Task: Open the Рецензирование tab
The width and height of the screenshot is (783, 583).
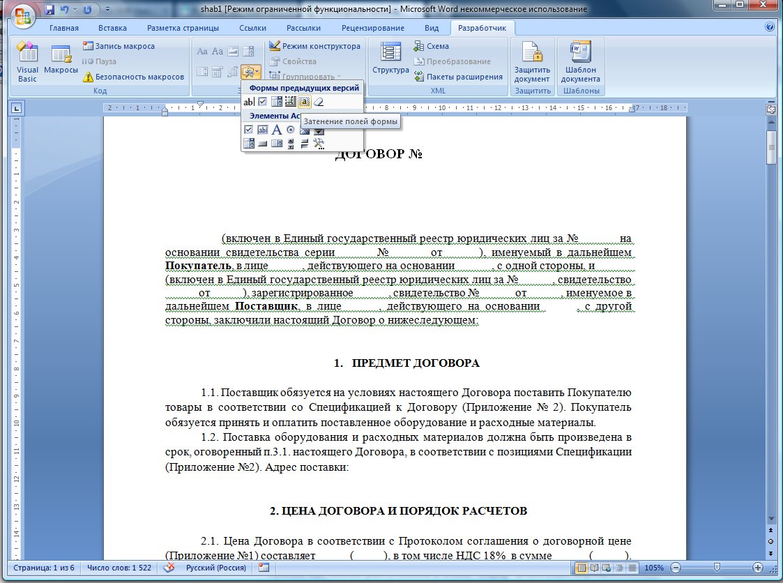Action: pos(372,28)
